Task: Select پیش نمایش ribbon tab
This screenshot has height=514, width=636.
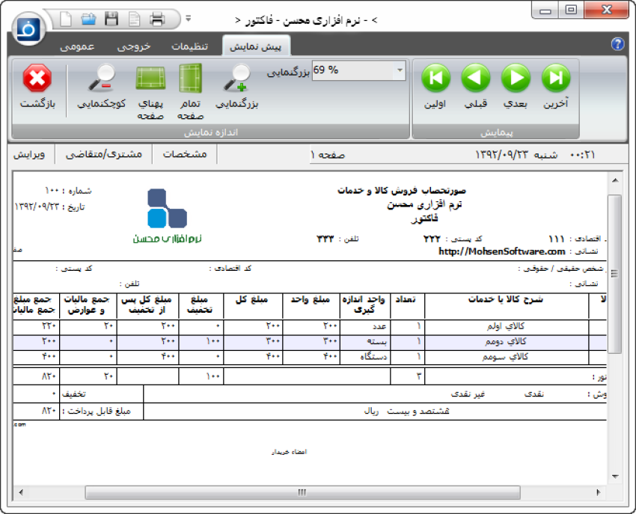Action: (256, 46)
